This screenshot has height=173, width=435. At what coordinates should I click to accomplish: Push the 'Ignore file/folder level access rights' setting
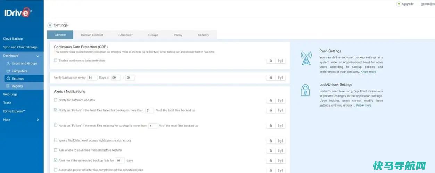[281, 141]
